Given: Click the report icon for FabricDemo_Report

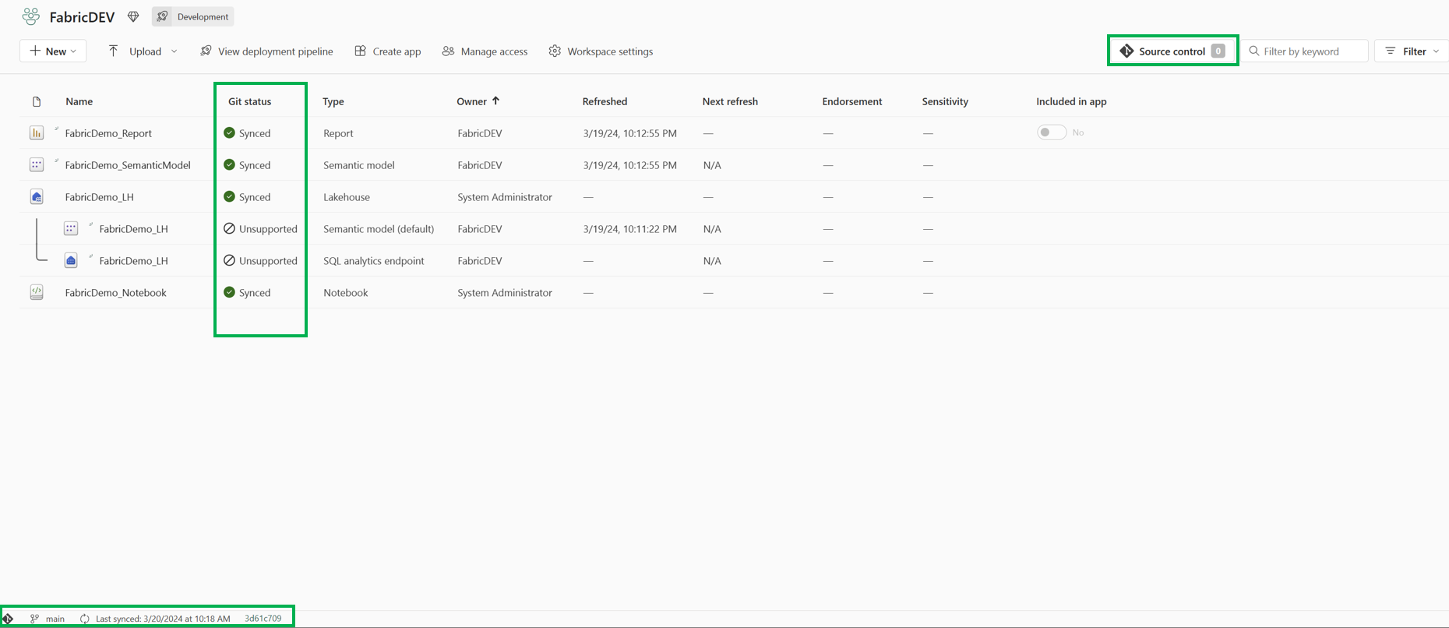Looking at the screenshot, I should coord(37,133).
